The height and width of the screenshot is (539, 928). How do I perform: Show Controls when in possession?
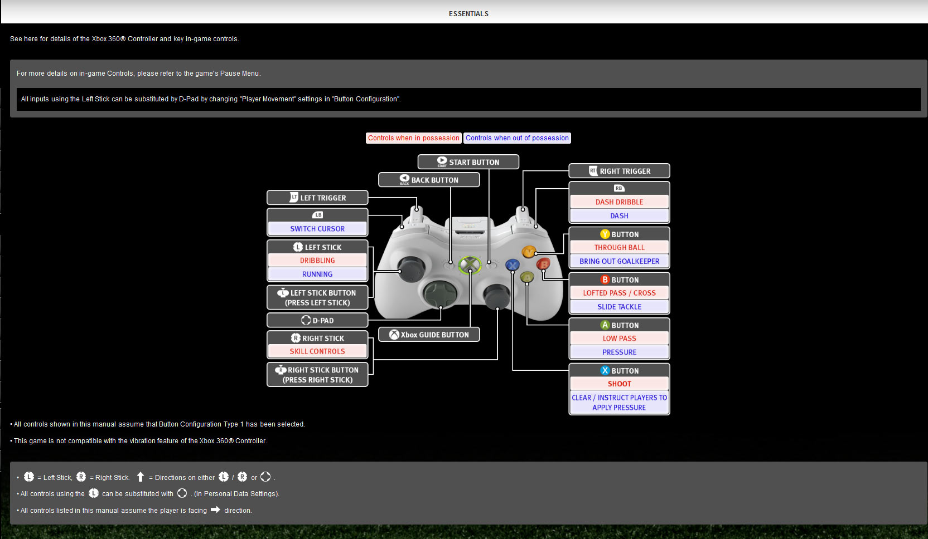pos(413,138)
